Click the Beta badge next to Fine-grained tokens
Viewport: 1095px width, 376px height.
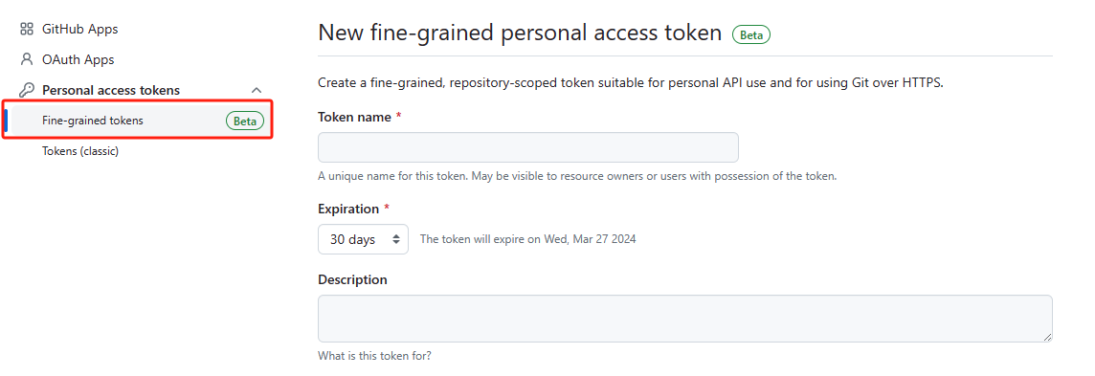245,121
